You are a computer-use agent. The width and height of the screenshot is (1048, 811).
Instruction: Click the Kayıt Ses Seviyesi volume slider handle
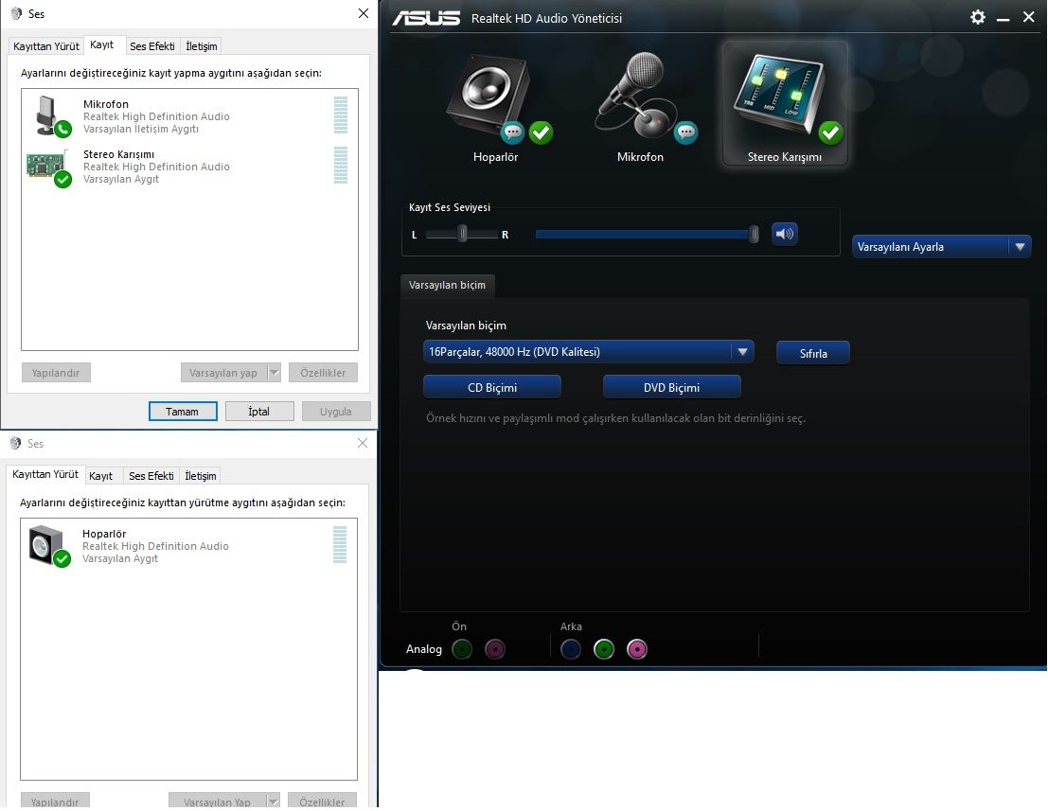754,234
